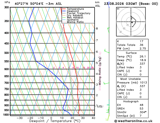Click the 500 hPa pressure label

7,53
